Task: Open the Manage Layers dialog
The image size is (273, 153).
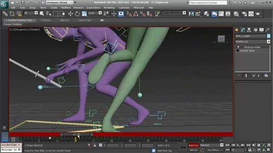Action: coord(206,14)
